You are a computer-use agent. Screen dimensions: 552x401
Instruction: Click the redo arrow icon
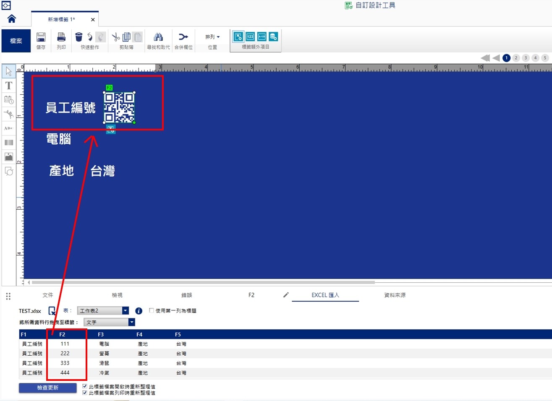(x=100, y=37)
